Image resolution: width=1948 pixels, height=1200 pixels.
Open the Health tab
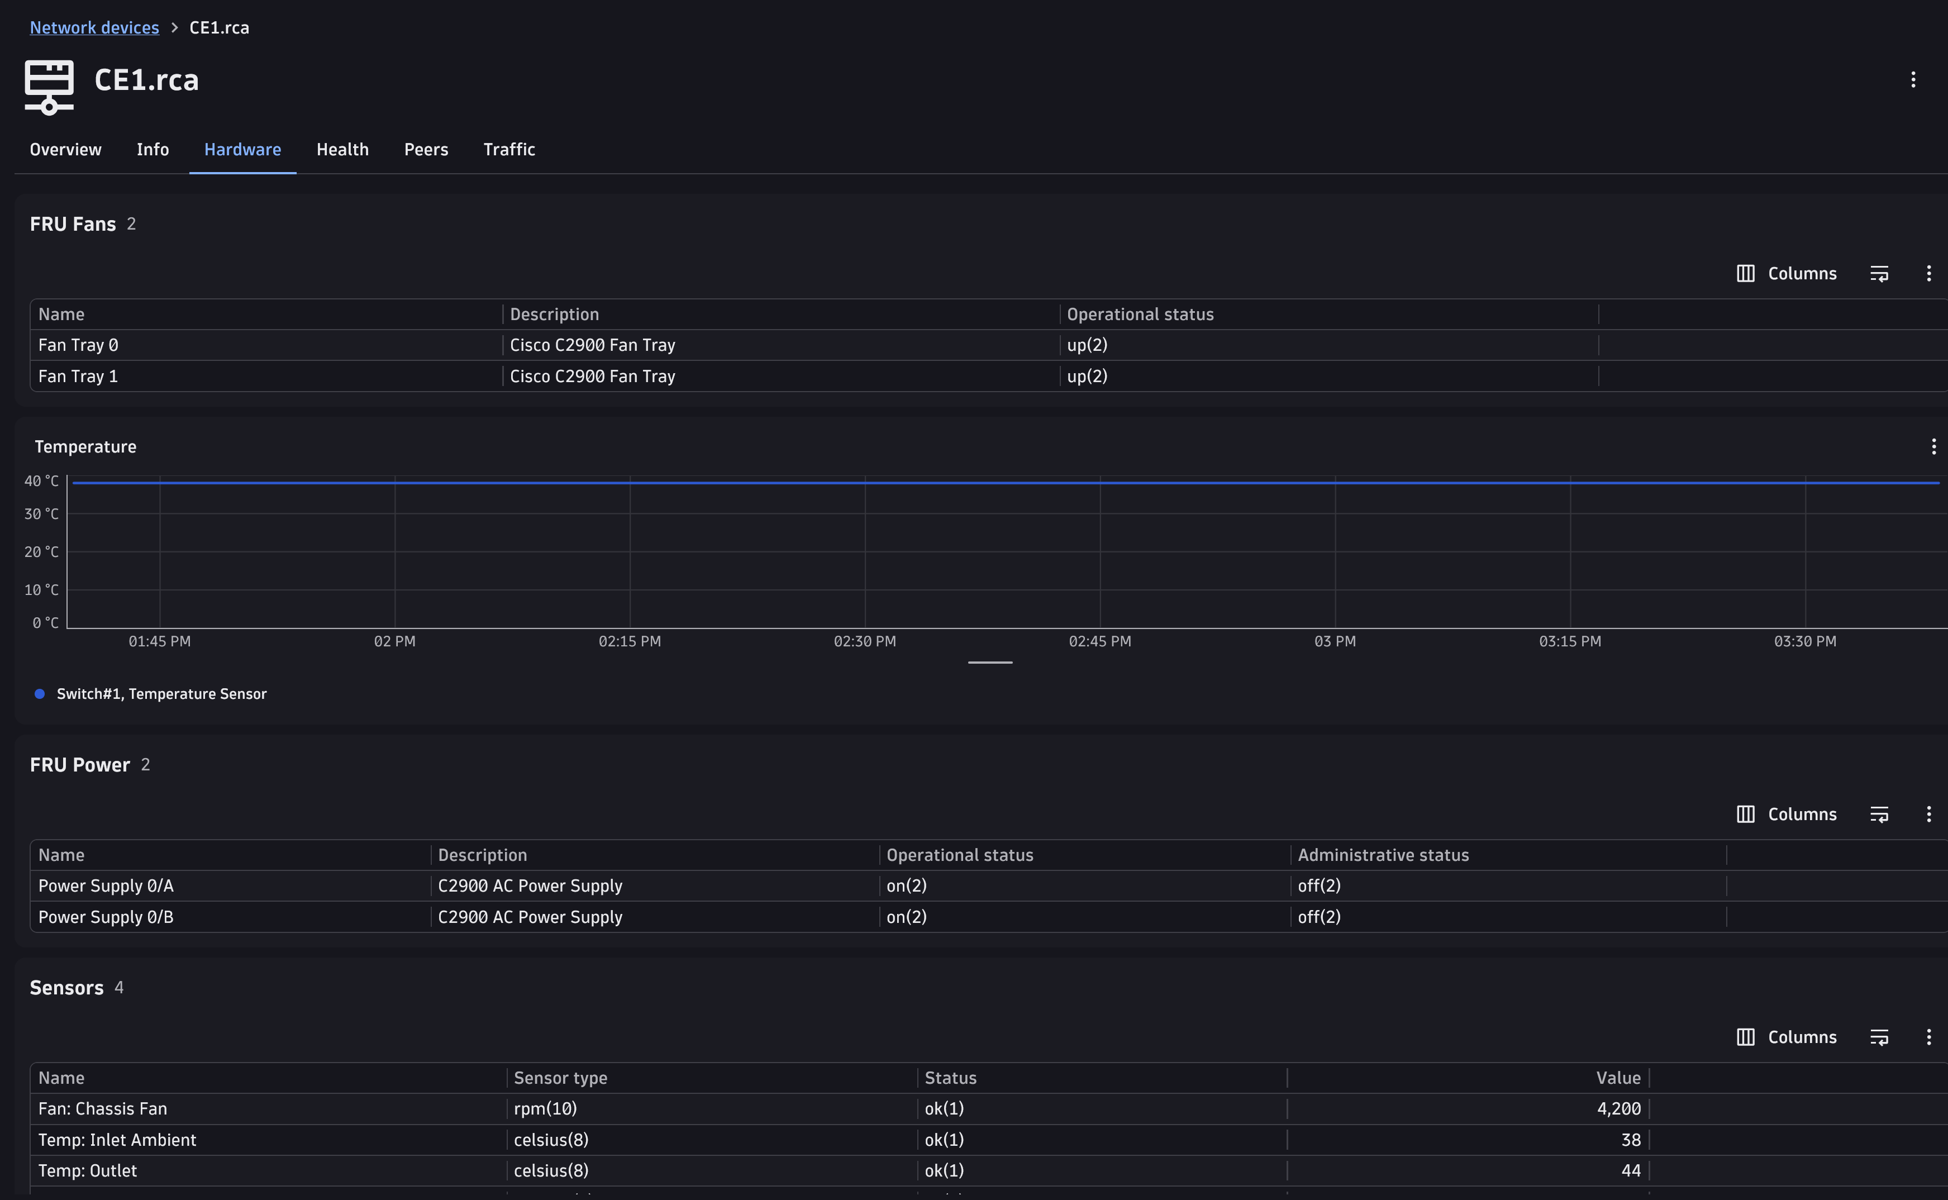[343, 149]
